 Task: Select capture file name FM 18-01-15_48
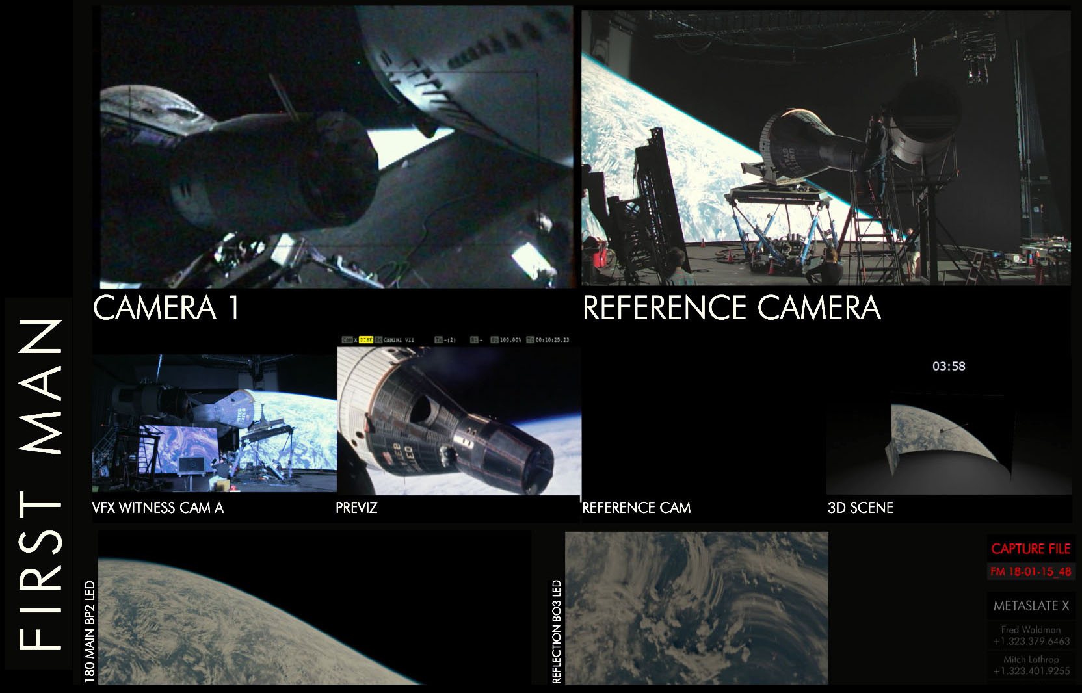pos(1031,572)
